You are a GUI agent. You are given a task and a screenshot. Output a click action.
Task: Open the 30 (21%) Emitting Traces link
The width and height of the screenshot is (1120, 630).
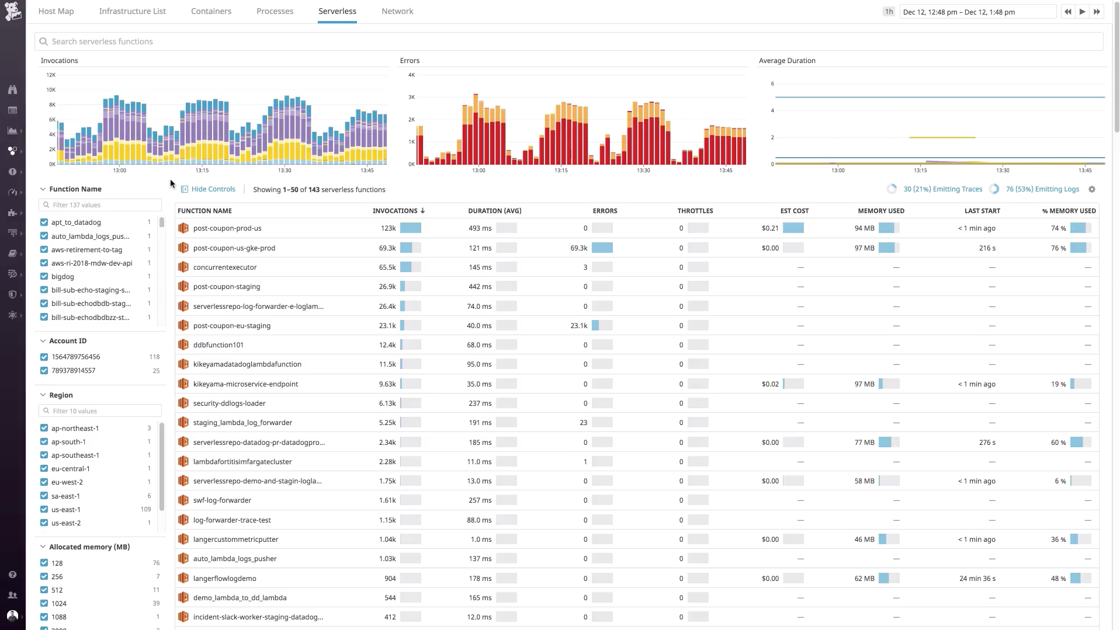pos(942,189)
